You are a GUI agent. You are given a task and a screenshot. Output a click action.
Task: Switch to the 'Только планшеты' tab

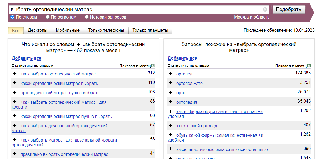[150, 30]
